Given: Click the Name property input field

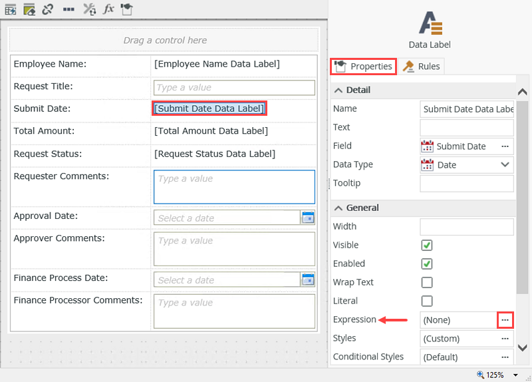Looking at the screenshot, I should (467, 109).
